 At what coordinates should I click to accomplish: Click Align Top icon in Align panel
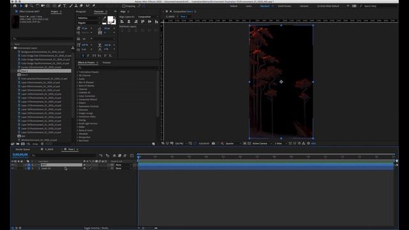coord(143,22)
